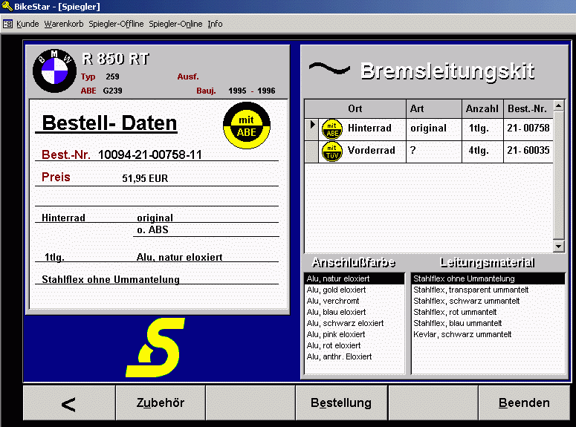The width and height of the screenshot is (576, 427).
Task: Open the Warenkorb menu
Action: (x=64, y=24)
